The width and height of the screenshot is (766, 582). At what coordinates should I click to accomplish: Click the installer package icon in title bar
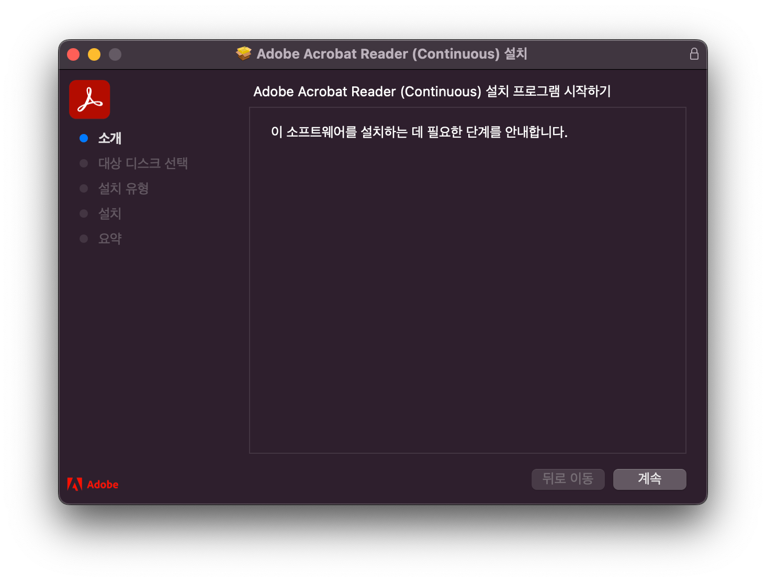[x=244, y=53]
